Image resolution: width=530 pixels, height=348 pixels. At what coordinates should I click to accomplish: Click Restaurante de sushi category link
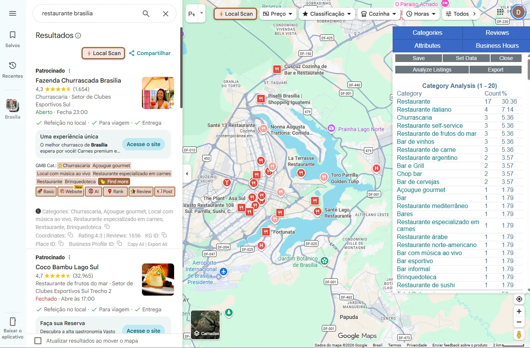(x=426, y=285)
